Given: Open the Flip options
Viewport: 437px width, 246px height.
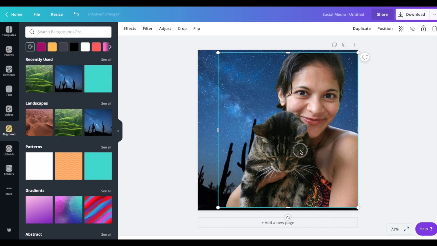Looking at the screenshot, I should click(x=197, y=29).
